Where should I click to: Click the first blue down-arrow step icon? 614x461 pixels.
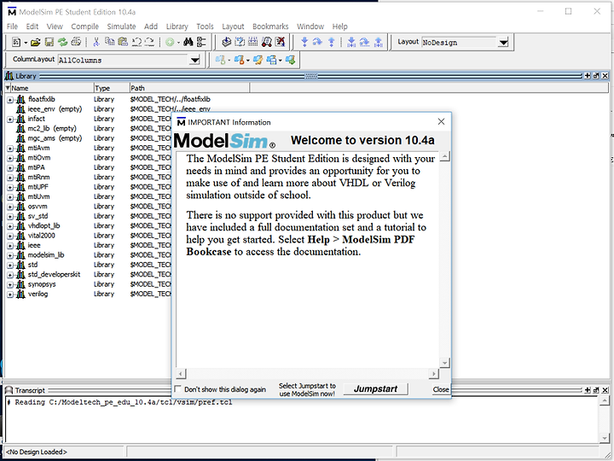[x=304, y=42]
